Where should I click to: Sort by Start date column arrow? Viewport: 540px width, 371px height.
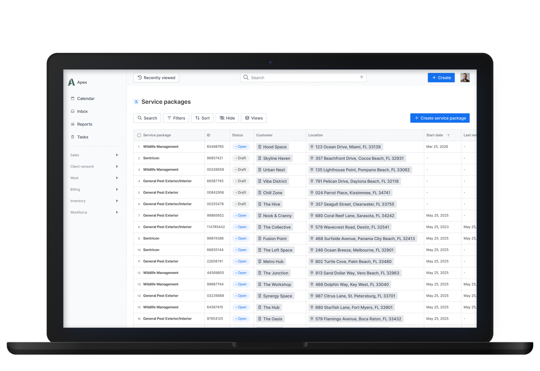(448, 135)
